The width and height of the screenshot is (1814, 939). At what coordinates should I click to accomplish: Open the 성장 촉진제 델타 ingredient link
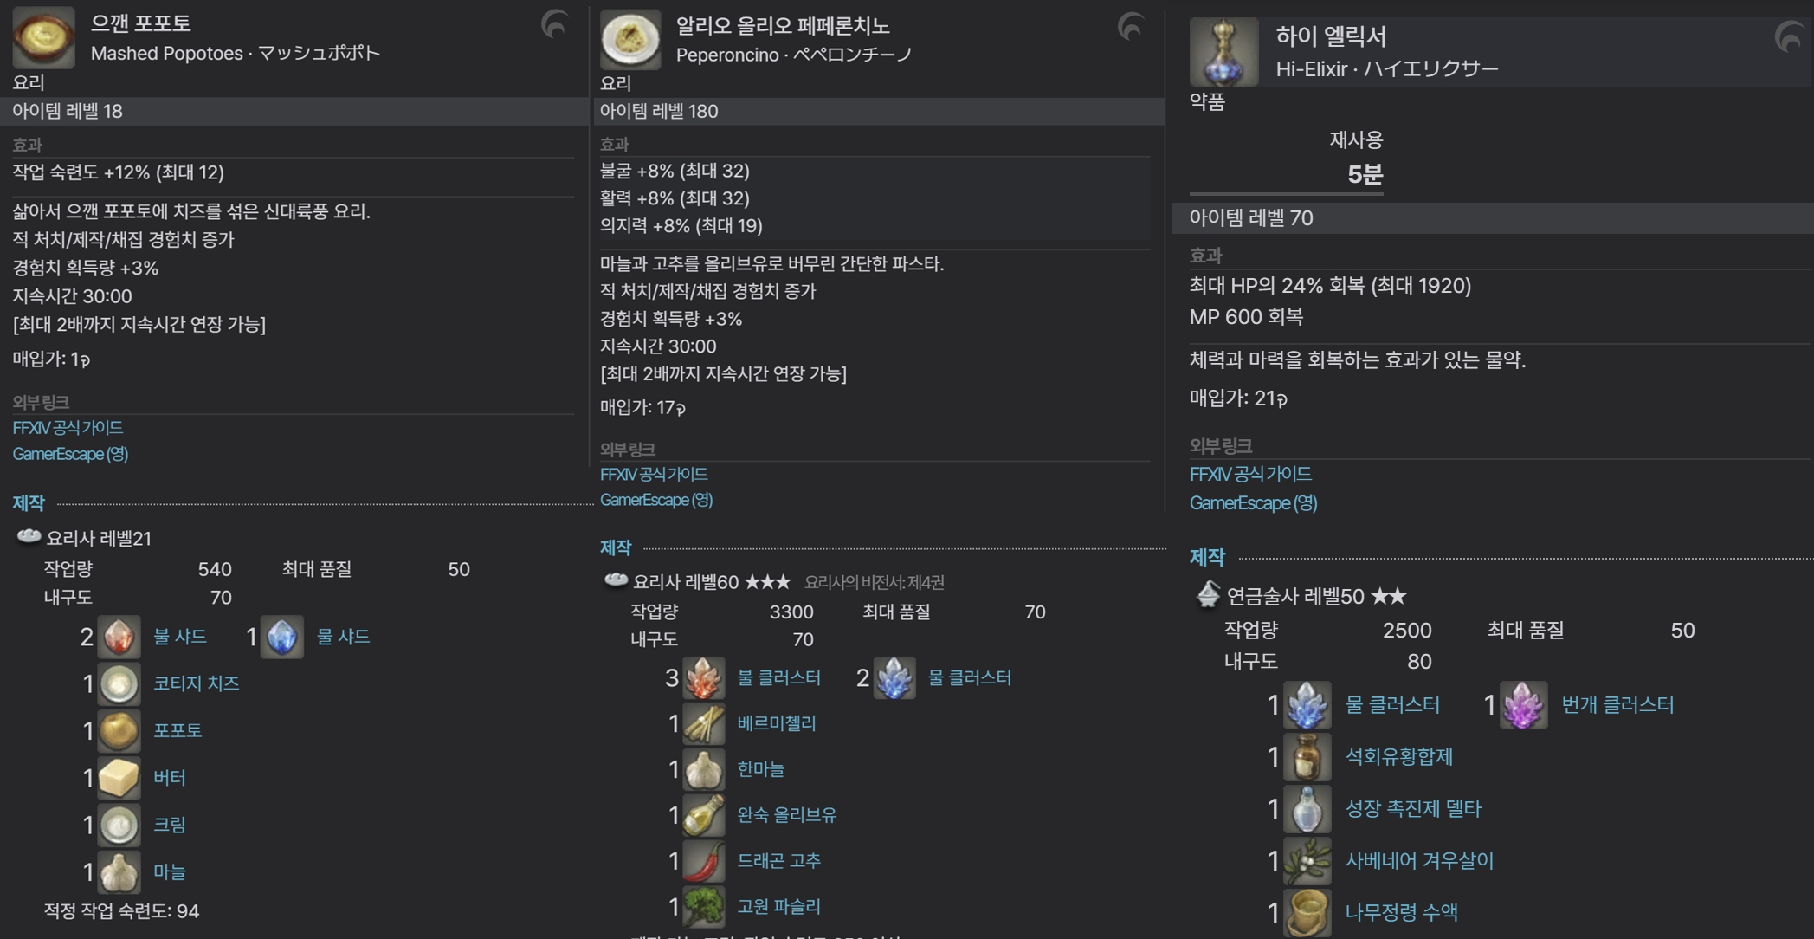tap(1413, 808)
